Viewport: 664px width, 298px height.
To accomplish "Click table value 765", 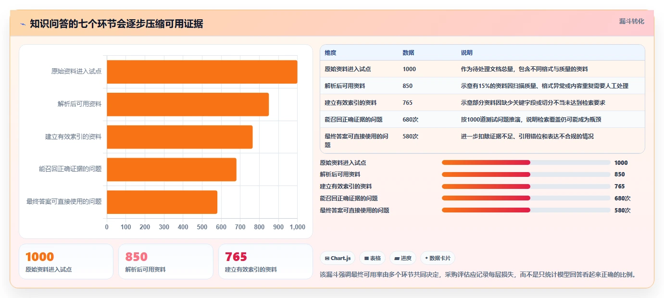I will pos(408,103).
